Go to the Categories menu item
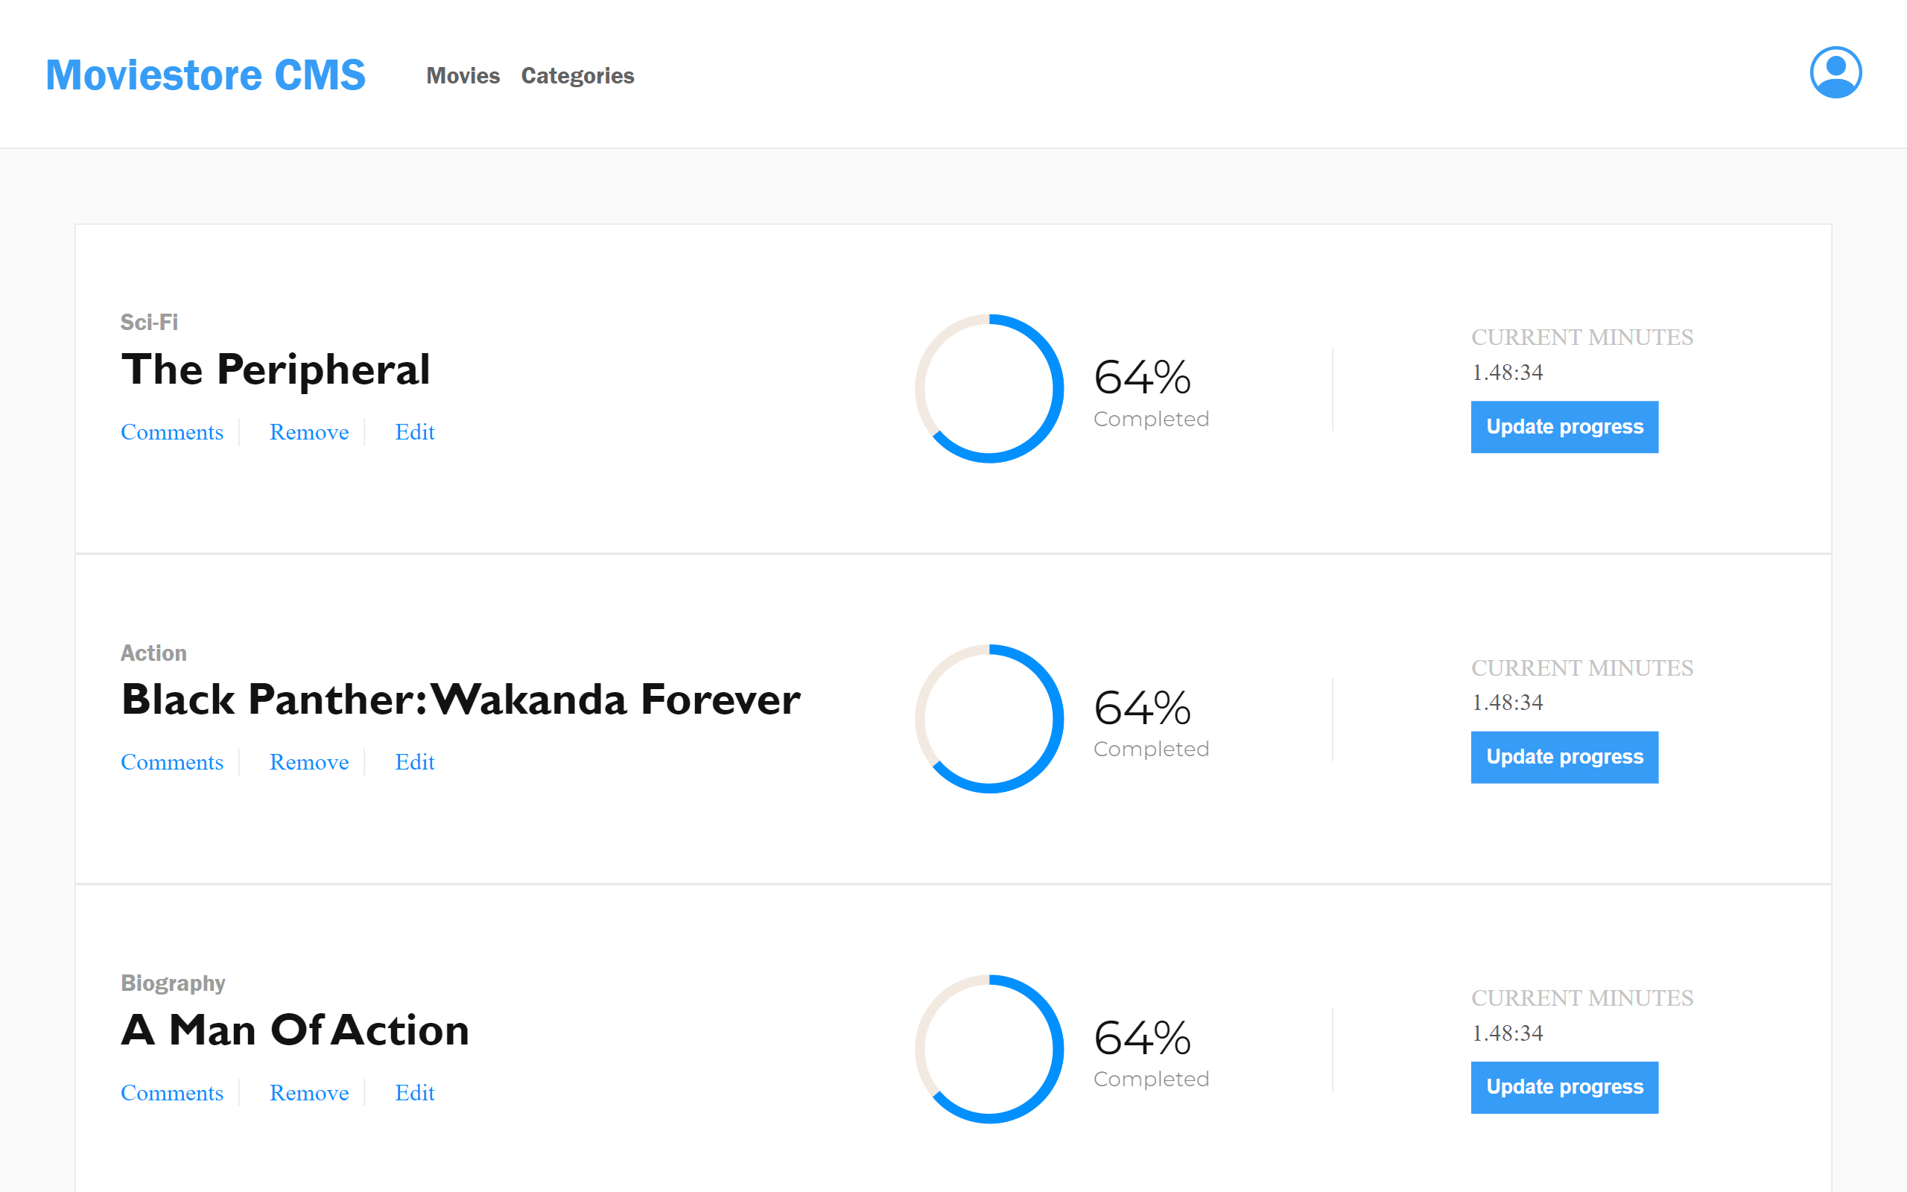The width and height of the screenshot is (1907, 1192). 577,76
